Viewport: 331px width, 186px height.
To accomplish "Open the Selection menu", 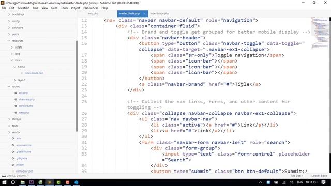I will click(23, 8).
